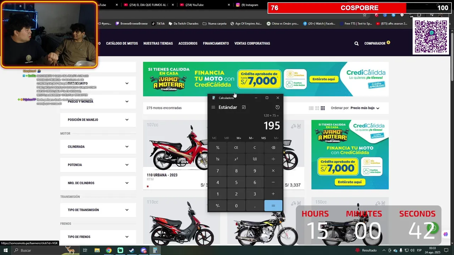Expand the Cilindrada filter
Viewport: 454px width, 255px height.
98,147
